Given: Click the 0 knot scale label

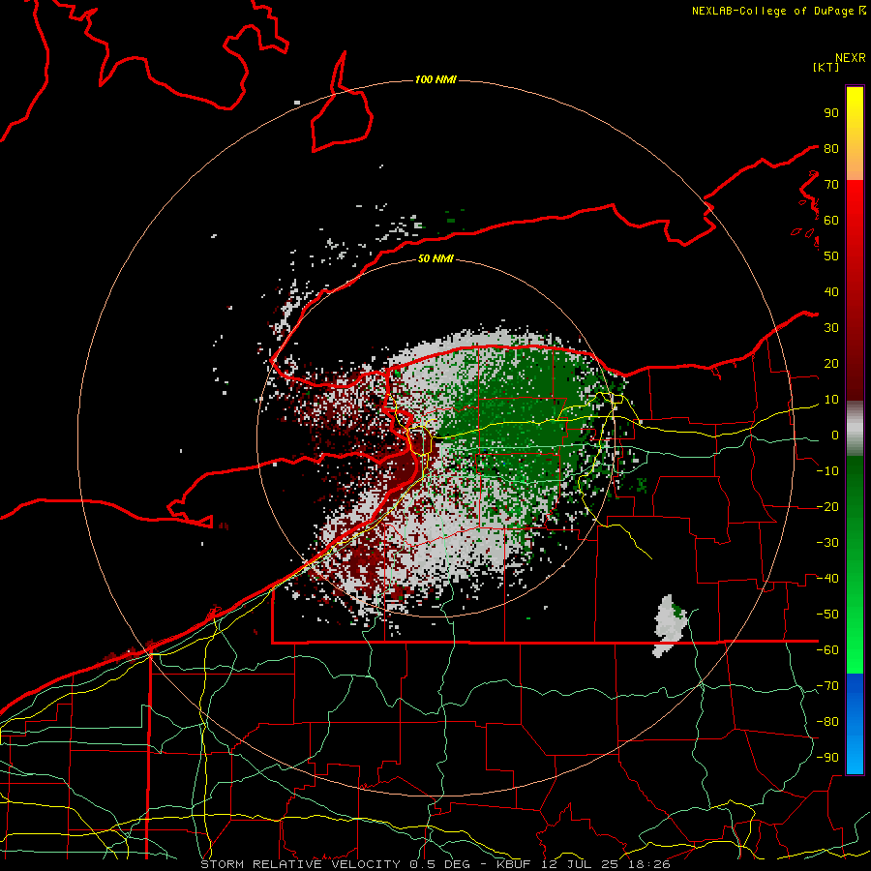Looking at the screenshot, I should pyautogui.click(x=834, y=435).
